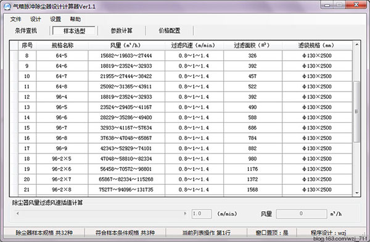The height and width of the screenshot is (242, 370).
Task: Open the 文件 menu
Action: (16, 19)
